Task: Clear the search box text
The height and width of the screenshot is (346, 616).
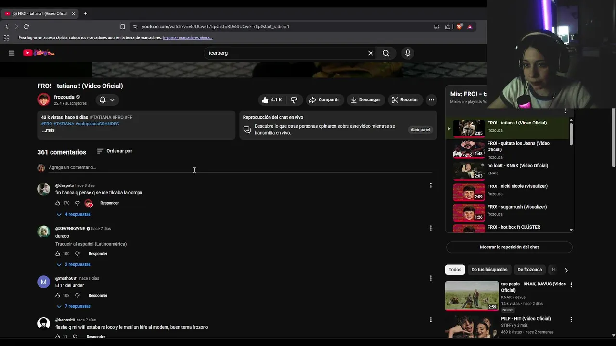Action: (371, 53)
